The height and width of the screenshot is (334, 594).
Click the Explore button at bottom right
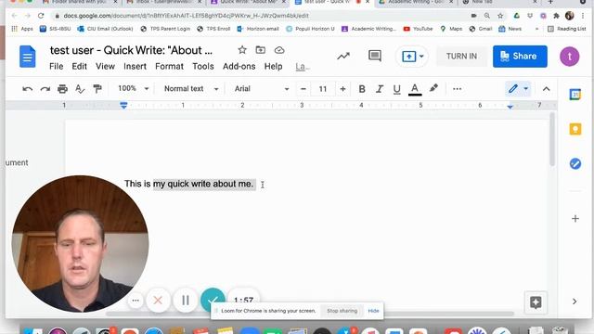coord(536,302)
